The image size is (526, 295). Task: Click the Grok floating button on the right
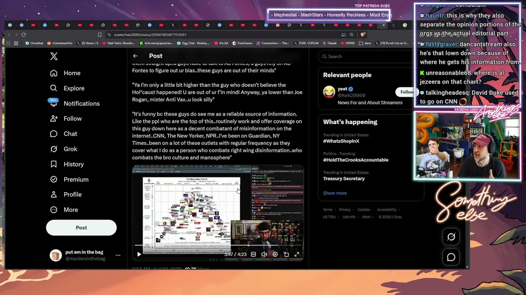click(451, 237)
